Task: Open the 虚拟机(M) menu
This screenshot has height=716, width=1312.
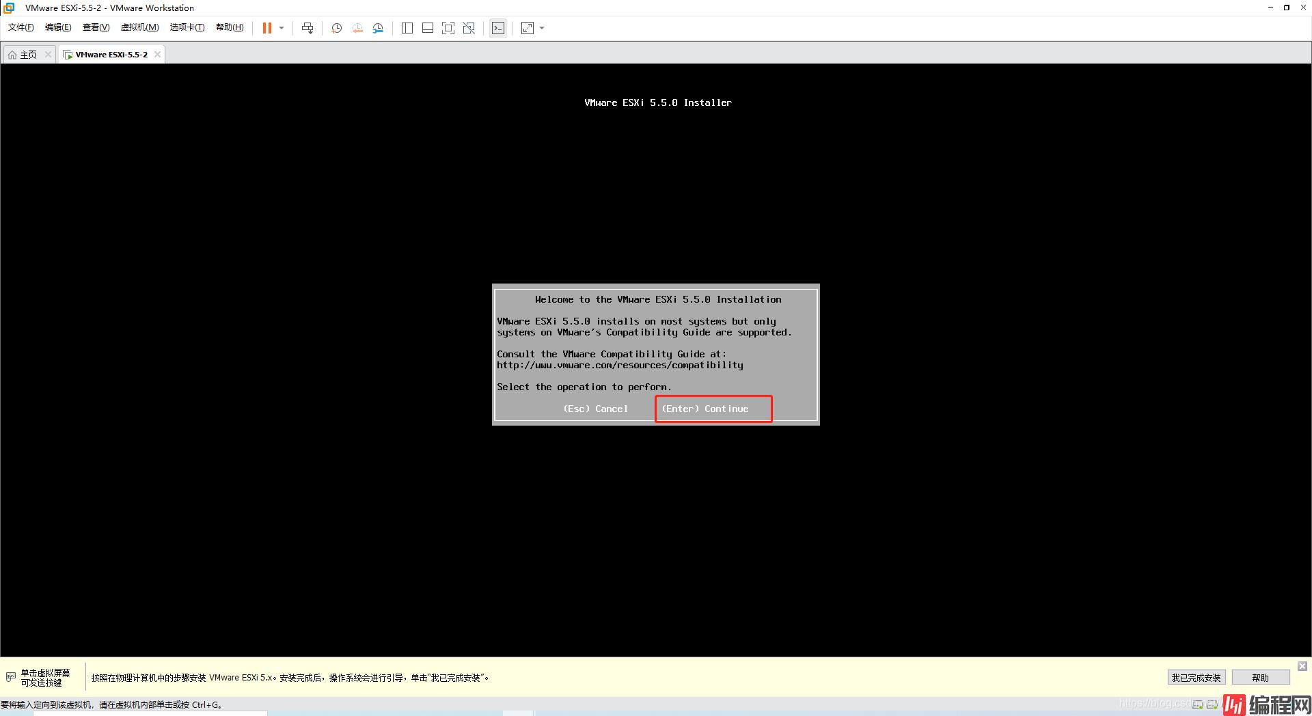Action: point(139,27)
